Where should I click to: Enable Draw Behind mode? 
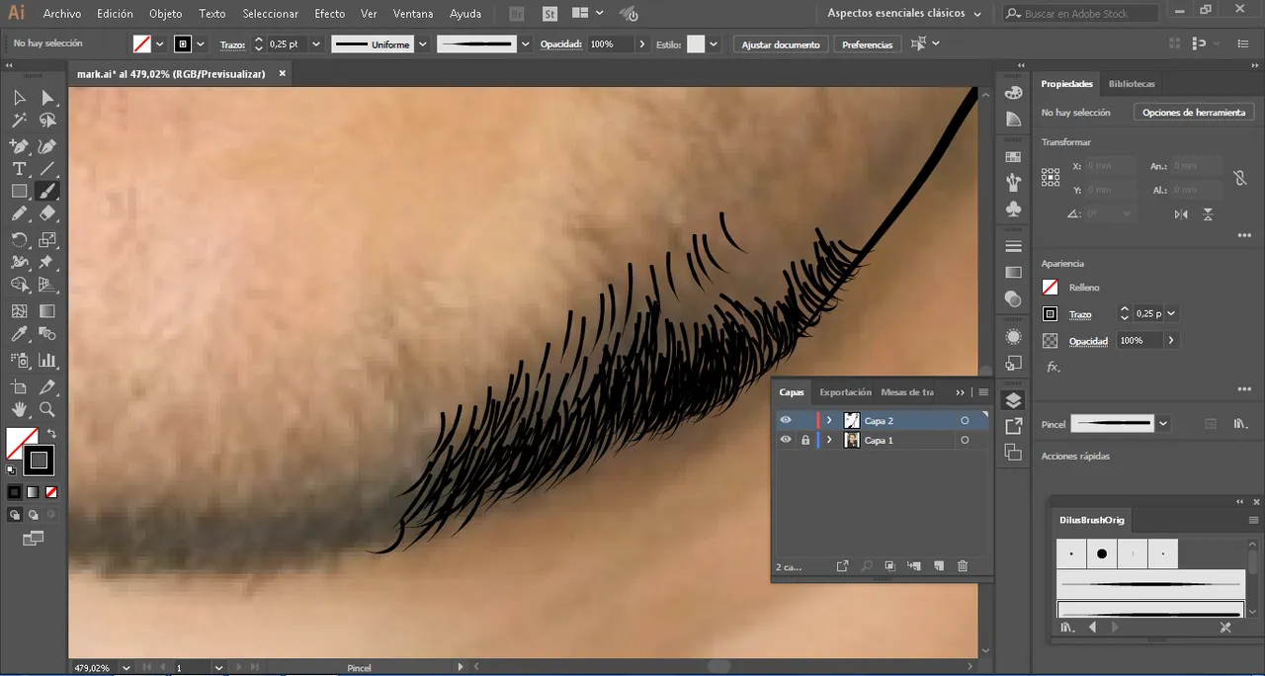click(33, 515)
